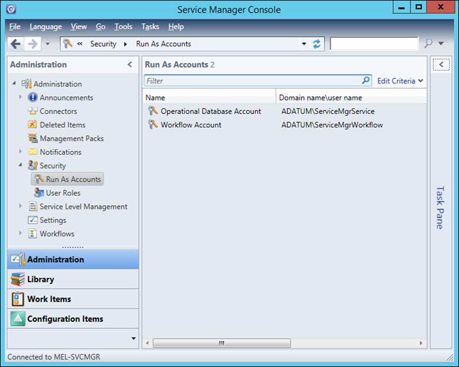Viewport: 459px width, 367px height.
Task: Click the Operational Database Account keys icon
Action: [153, 111]
